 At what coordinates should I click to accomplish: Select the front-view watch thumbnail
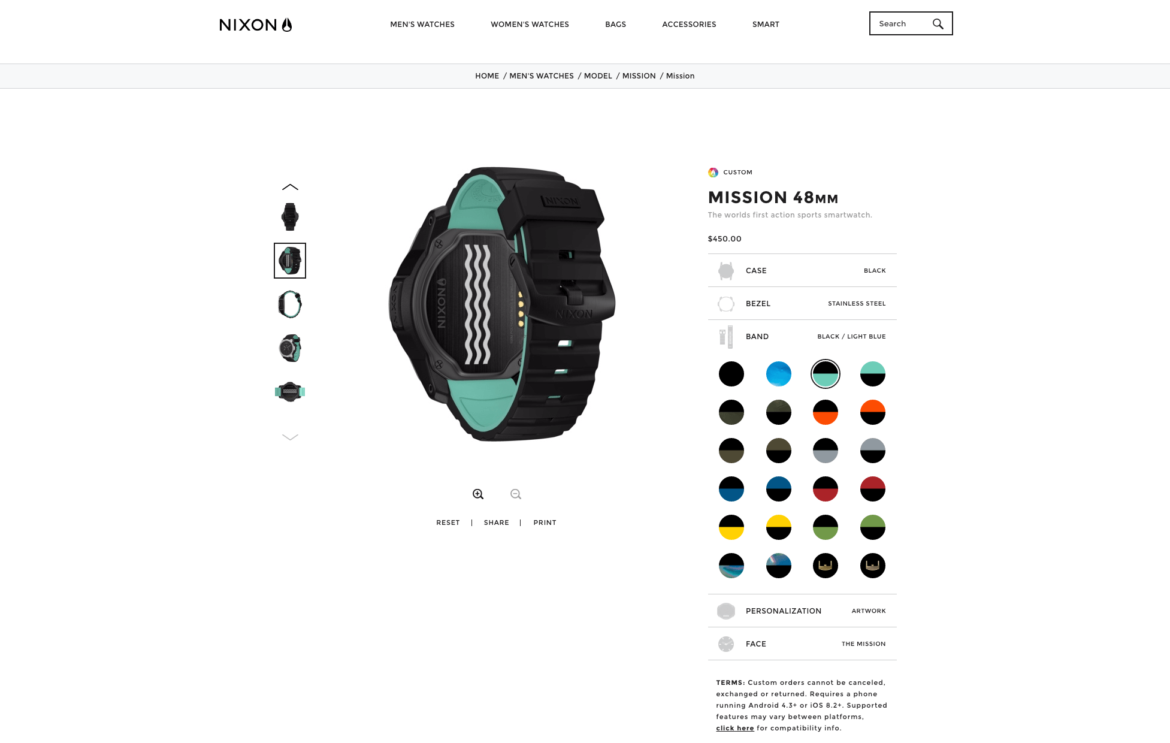tap(290, 217)
